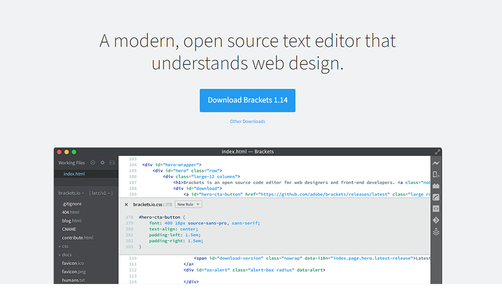Open the CNAME file
Screen dimensions: 502x294
coord(69,229)
